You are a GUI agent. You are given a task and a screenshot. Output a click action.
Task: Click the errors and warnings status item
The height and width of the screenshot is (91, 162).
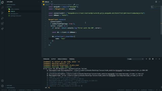pos(4,90)
